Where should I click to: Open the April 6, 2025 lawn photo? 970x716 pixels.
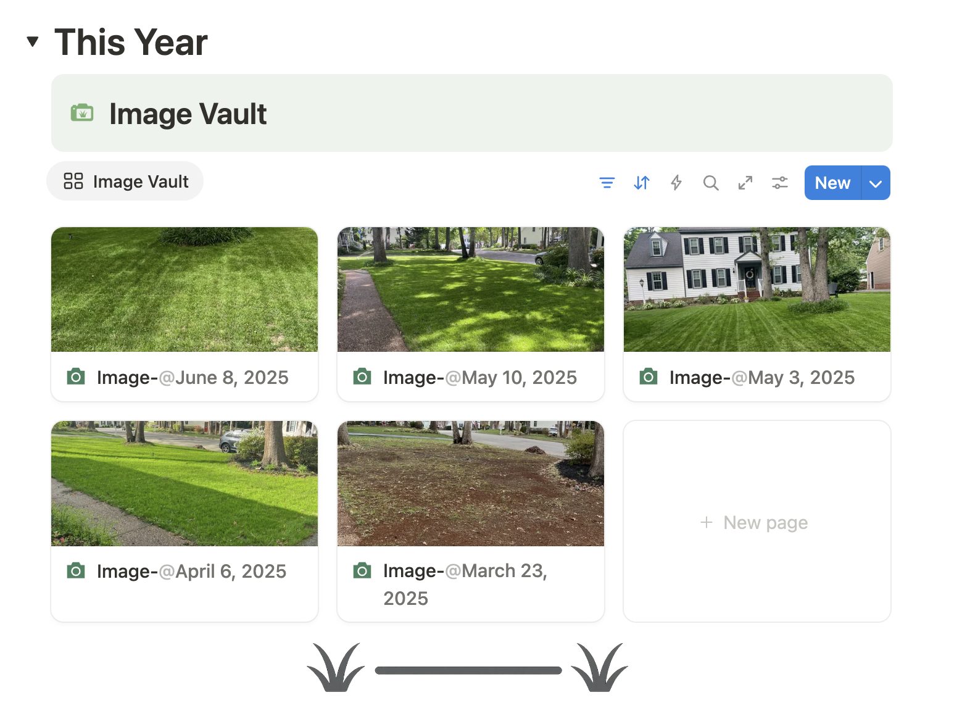pyautogui.click(x=184, y=483)
